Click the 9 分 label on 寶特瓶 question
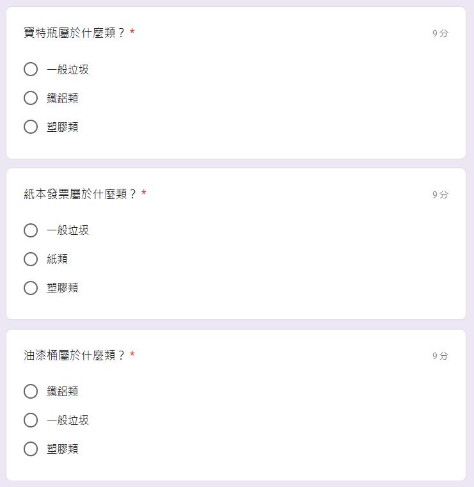 point(440,33)
